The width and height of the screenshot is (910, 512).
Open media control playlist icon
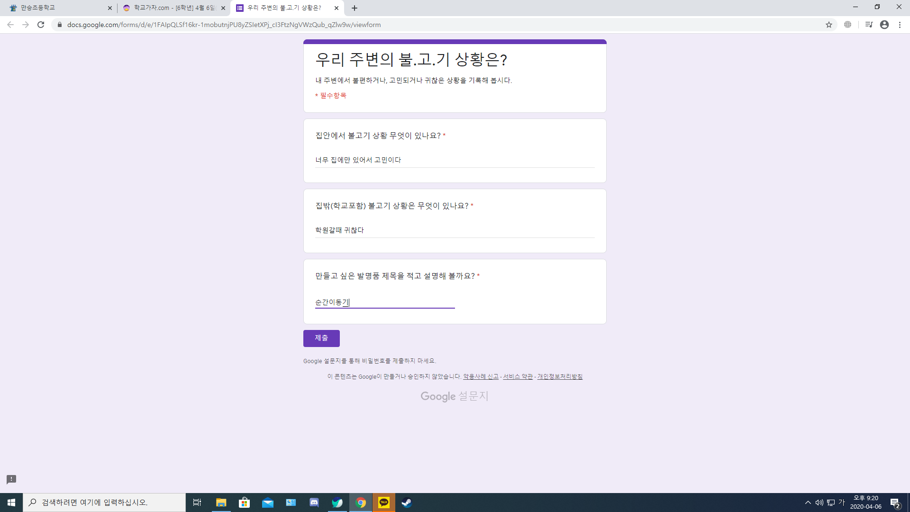[x=869, y=25]
